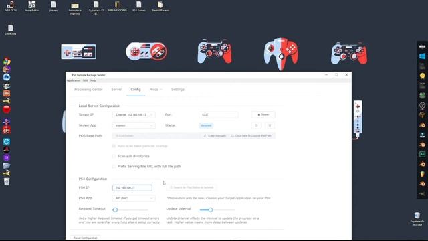Switch to the Server tab
The image size is (428, 241).
[116, 90]
